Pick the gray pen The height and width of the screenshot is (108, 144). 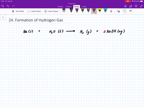(88, 10)
